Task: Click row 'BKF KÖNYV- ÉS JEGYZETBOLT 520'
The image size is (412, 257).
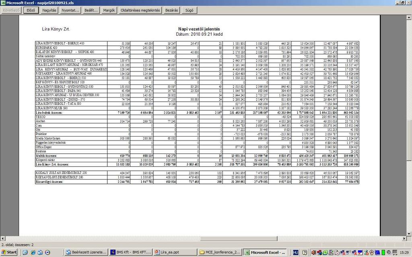Action: pyautogui.click(x=197, y=82)
